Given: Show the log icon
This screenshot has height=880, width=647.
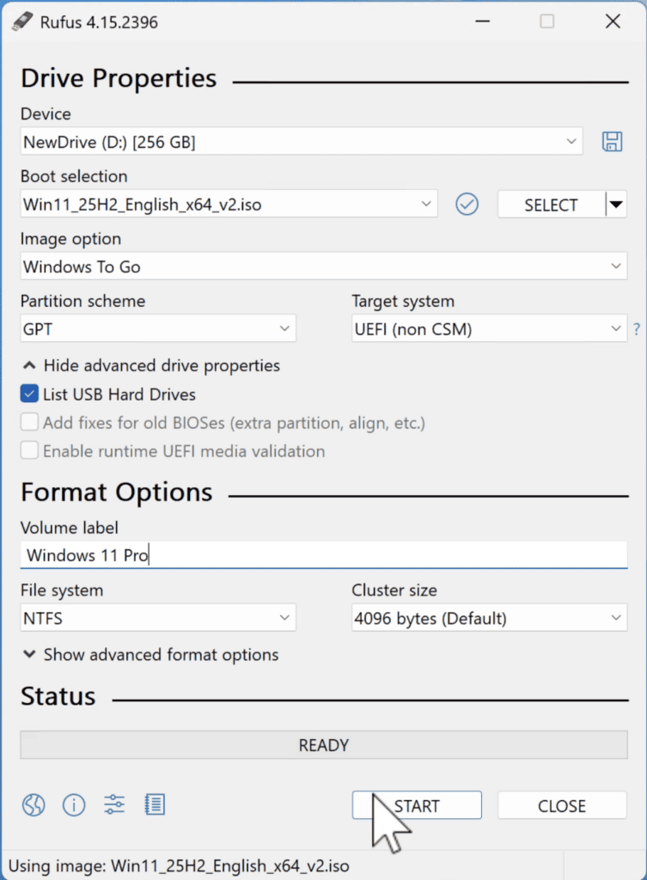Looking at the screenshot, I should click(155, 804).
